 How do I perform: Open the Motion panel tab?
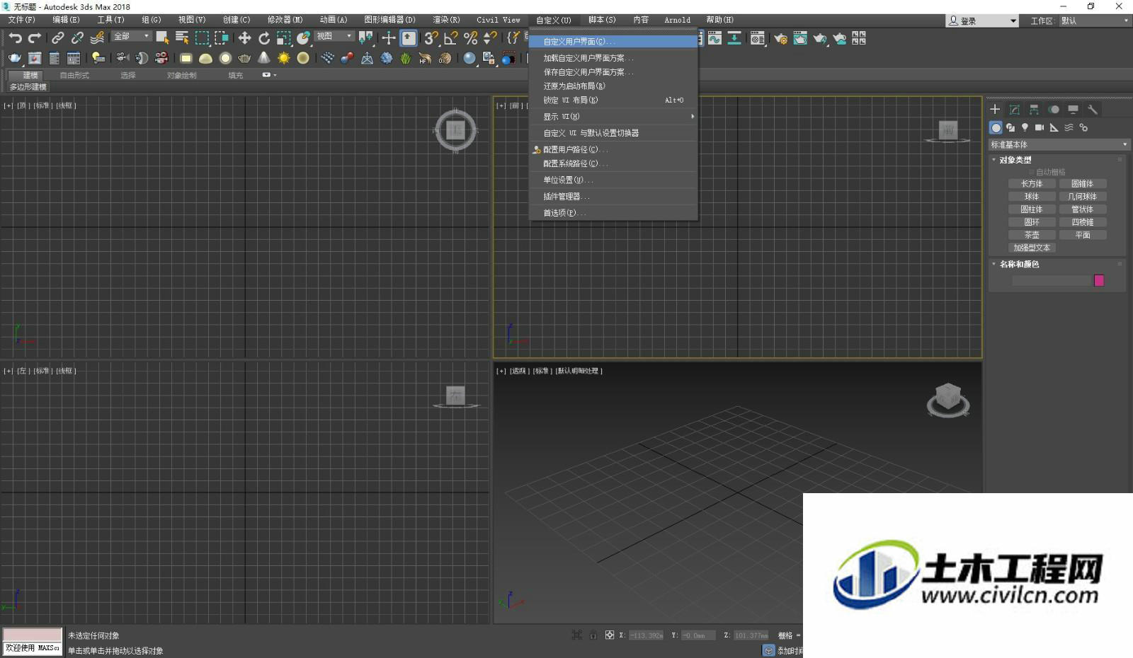[1054, 109]
